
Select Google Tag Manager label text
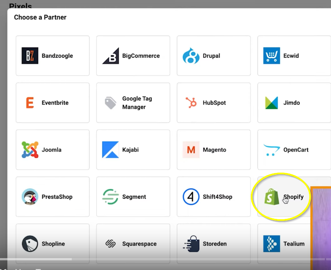click(137, 103)
